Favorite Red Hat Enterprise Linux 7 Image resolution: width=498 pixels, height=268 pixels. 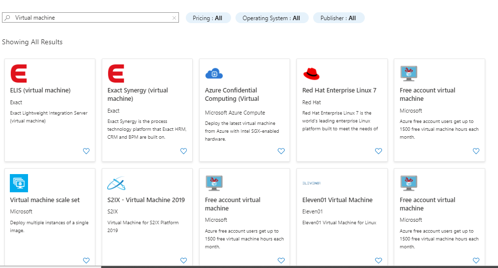tap(378, 151)
